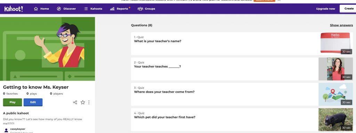Click the Home house icon
The height and width of the screenshot is (133, 356).
36,9
